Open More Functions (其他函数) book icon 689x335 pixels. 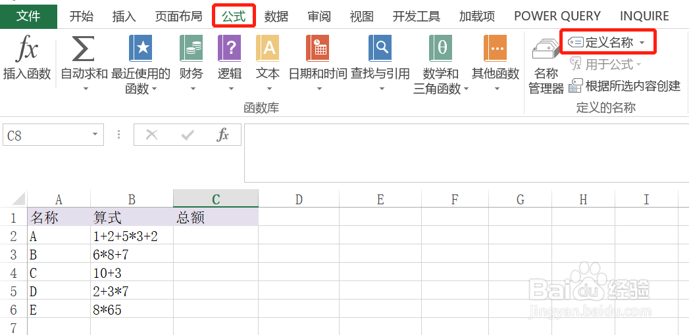[x=496, y=48]
